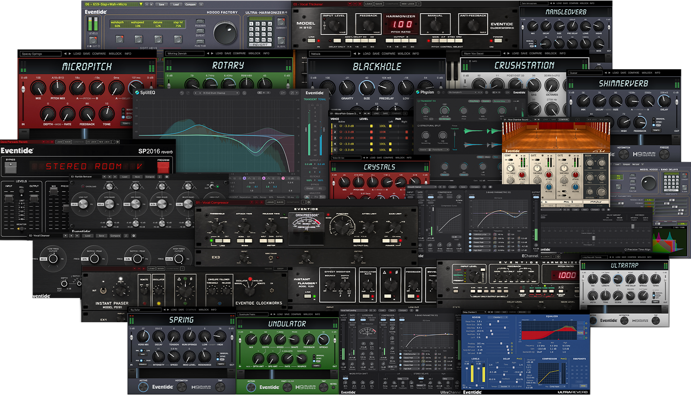Click MIXLOCK in the MicroPitch top bar

click(x=115, y=54)
